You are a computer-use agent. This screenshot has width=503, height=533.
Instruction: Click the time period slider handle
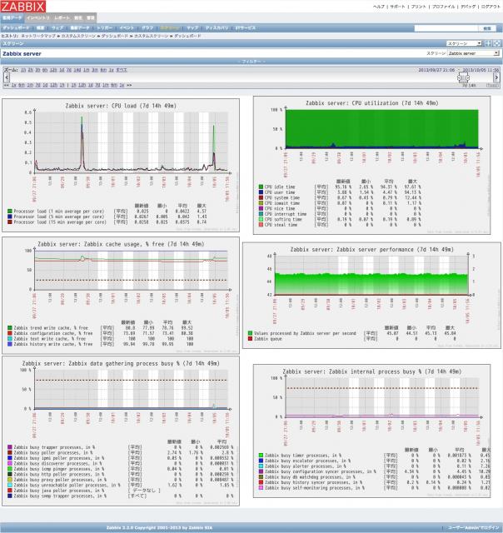tap(463, 77)
